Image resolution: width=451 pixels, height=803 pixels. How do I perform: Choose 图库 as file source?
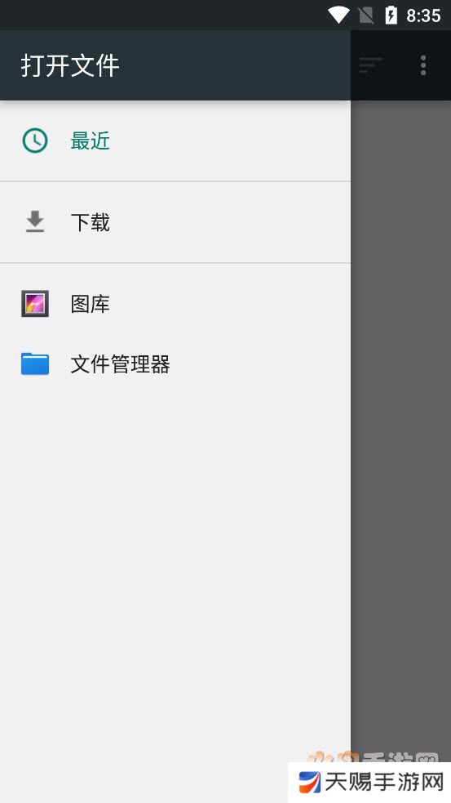click(x=175, y=303)
